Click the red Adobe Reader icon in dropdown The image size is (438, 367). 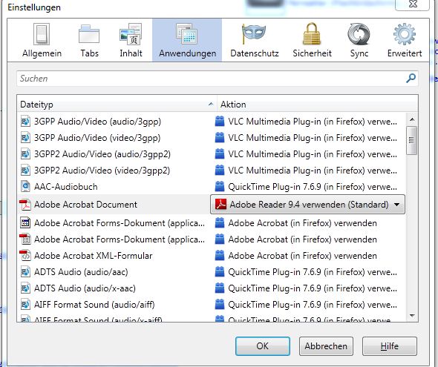tap(220, 205)
